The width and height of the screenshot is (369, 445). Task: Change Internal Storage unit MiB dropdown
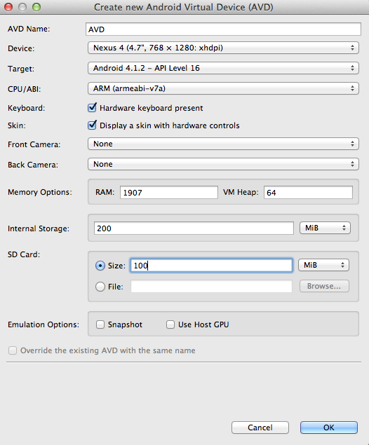pyautogui.click(x=325, y=228)
